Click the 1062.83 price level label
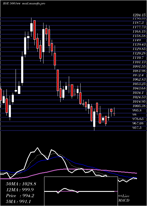Image resolution: width=147 pixels, height=206 pixels. pyautogui.click(x=139, y=79)
